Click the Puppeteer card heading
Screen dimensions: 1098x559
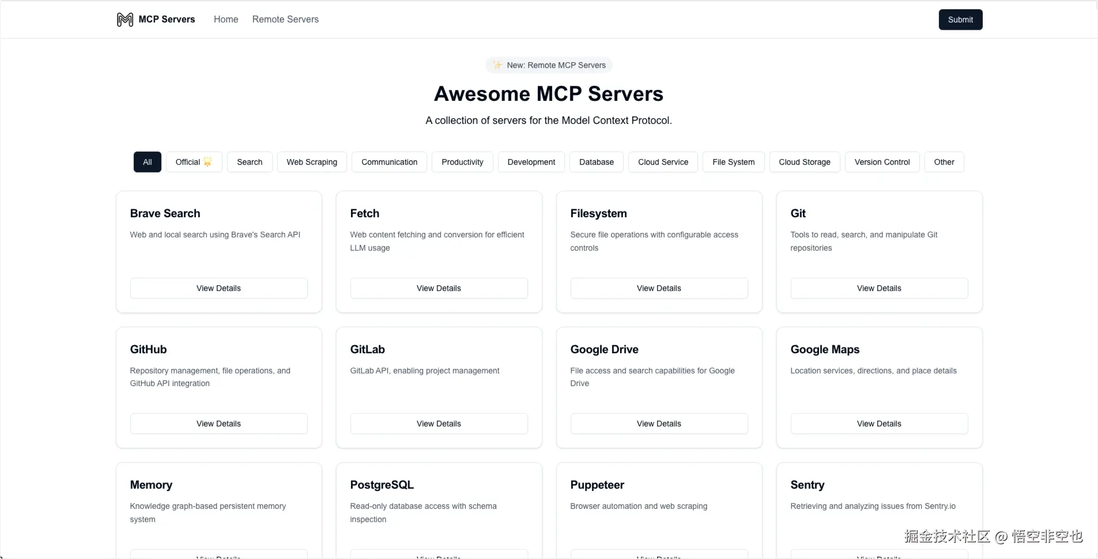597,485
